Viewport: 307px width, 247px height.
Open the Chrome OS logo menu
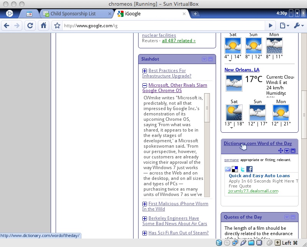(x=9, y=13)
